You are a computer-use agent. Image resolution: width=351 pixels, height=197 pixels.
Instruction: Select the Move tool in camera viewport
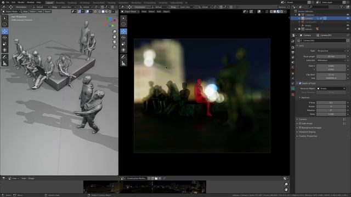coord(123,31)
